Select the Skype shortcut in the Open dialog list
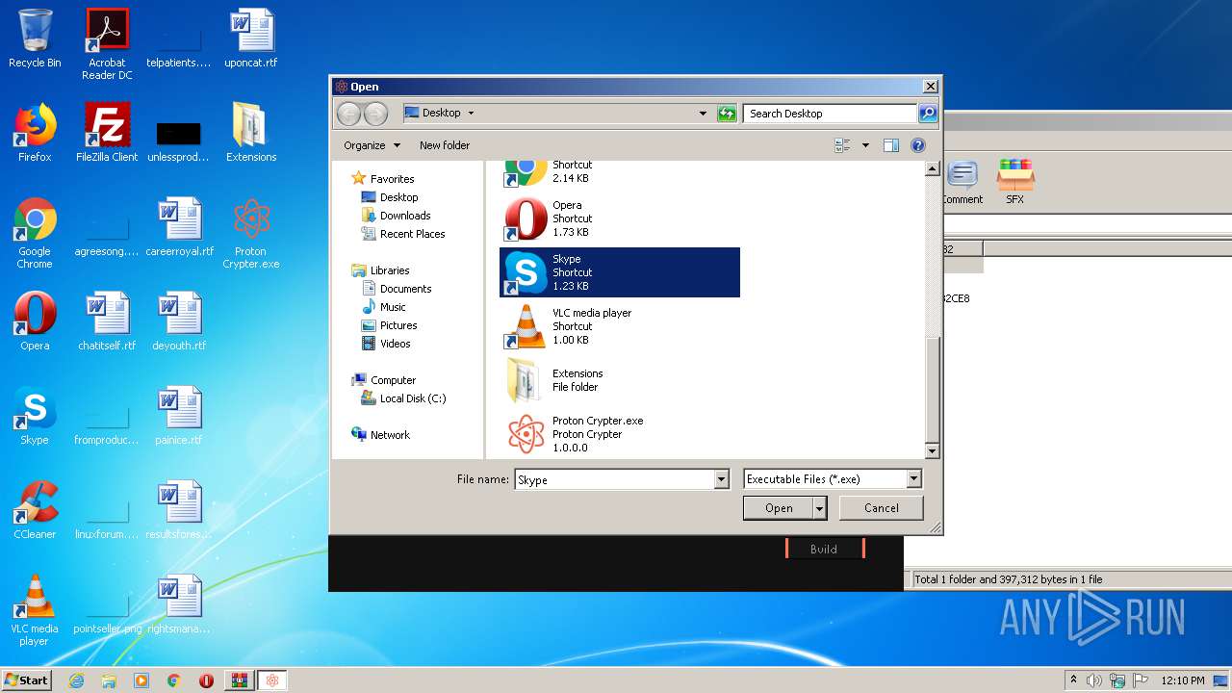Viewport: 1232px width, 693px height. [x=620, y=272]
